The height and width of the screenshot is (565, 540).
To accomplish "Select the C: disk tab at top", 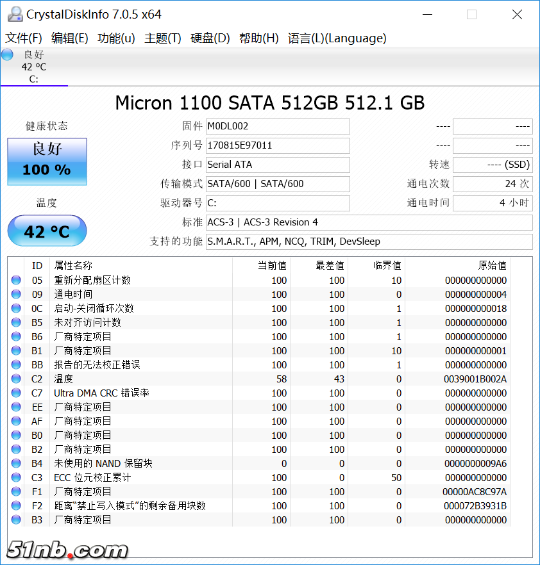I will click(x=33, y=67).
